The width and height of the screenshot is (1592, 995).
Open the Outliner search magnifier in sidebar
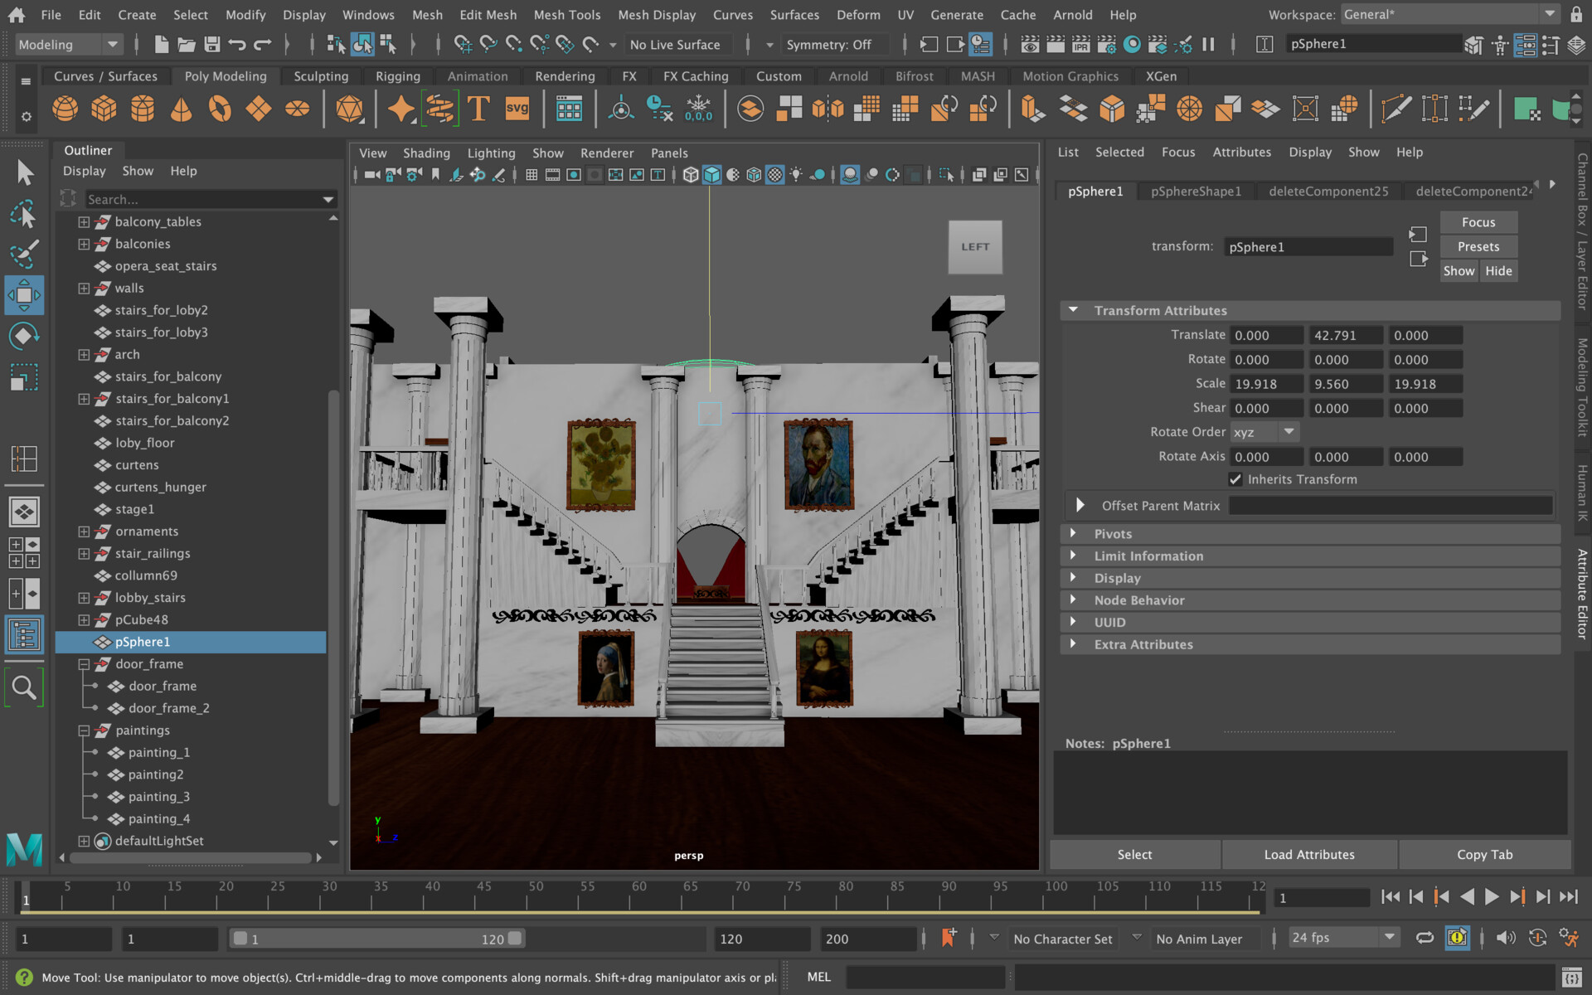[x=24, y=687]
